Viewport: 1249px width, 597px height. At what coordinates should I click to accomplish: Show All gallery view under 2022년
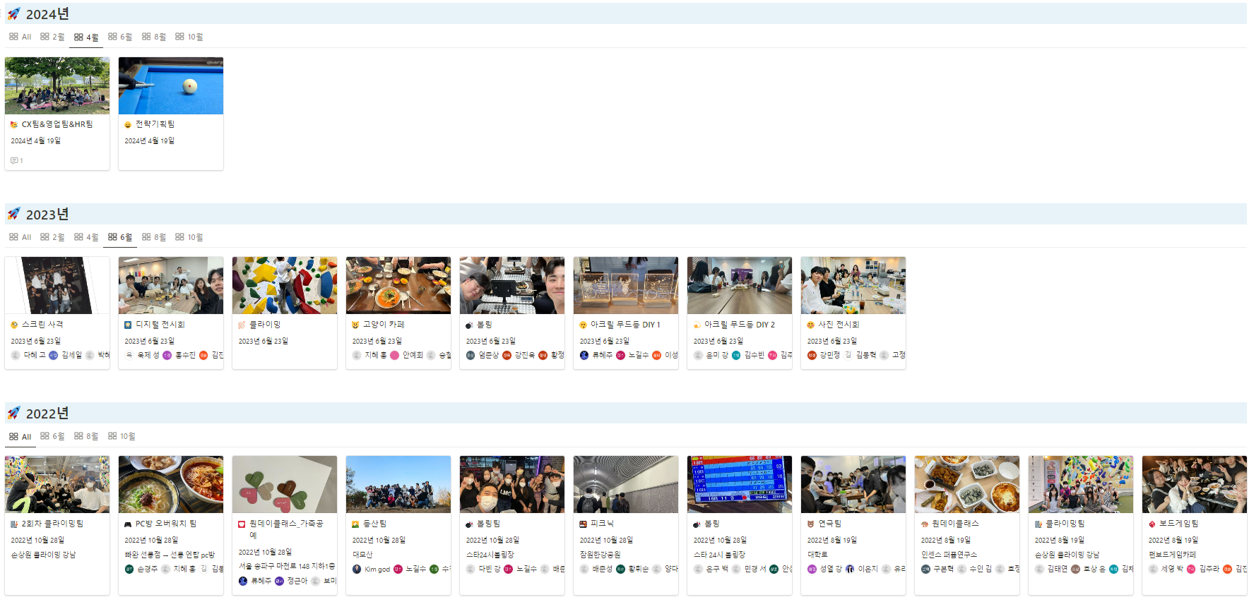(x=20, y=437)
